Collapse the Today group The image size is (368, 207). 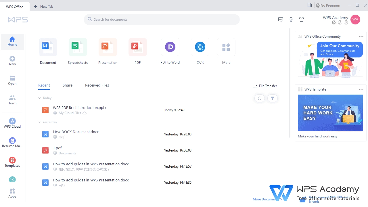click(x=39, y=98)
